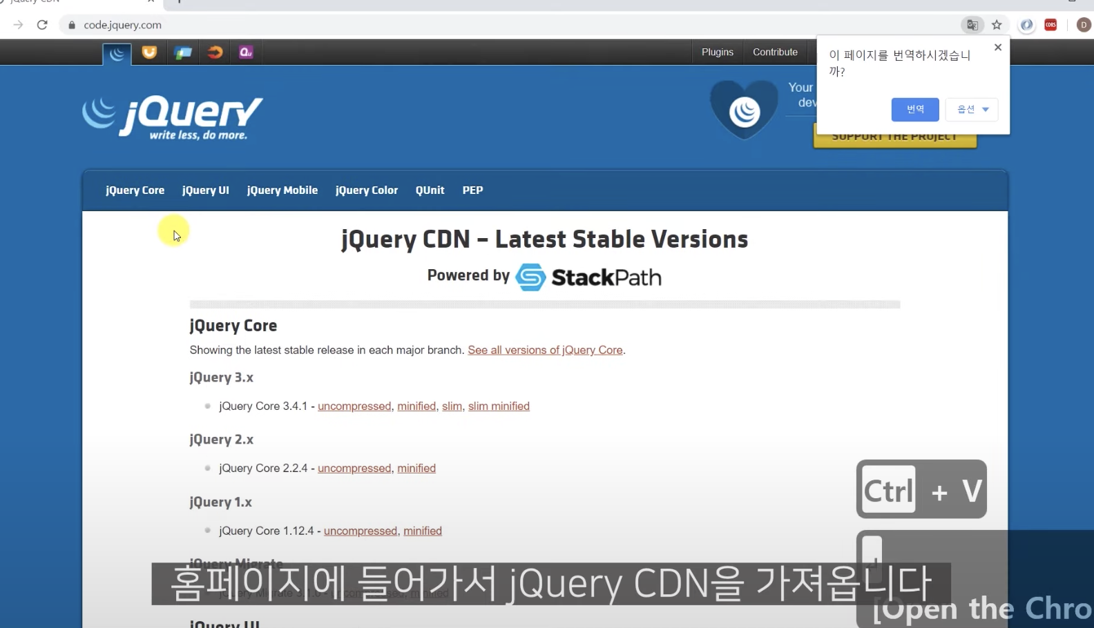Open the red CORS extension icon
The width and height of the screenshot is (1094, 628).
coord(1051,25)
